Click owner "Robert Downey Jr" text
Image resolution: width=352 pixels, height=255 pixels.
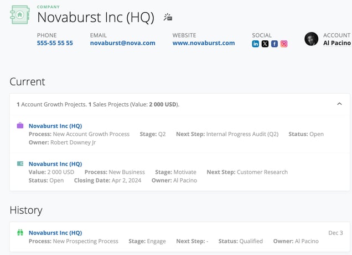73,142
